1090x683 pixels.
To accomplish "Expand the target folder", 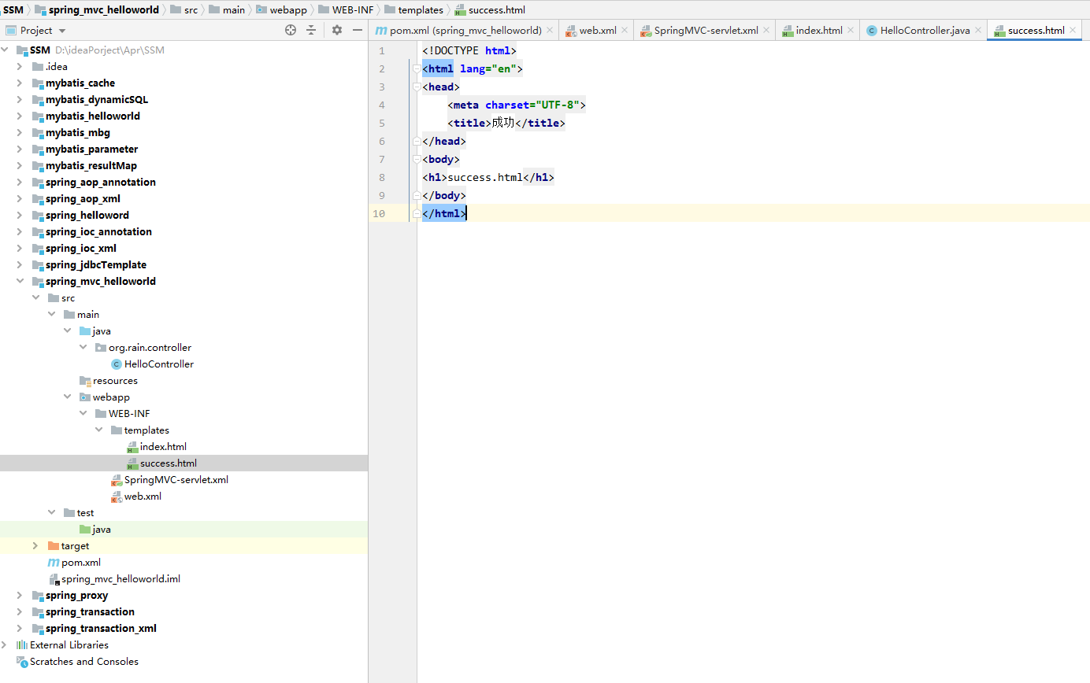I will pos(35,545).
